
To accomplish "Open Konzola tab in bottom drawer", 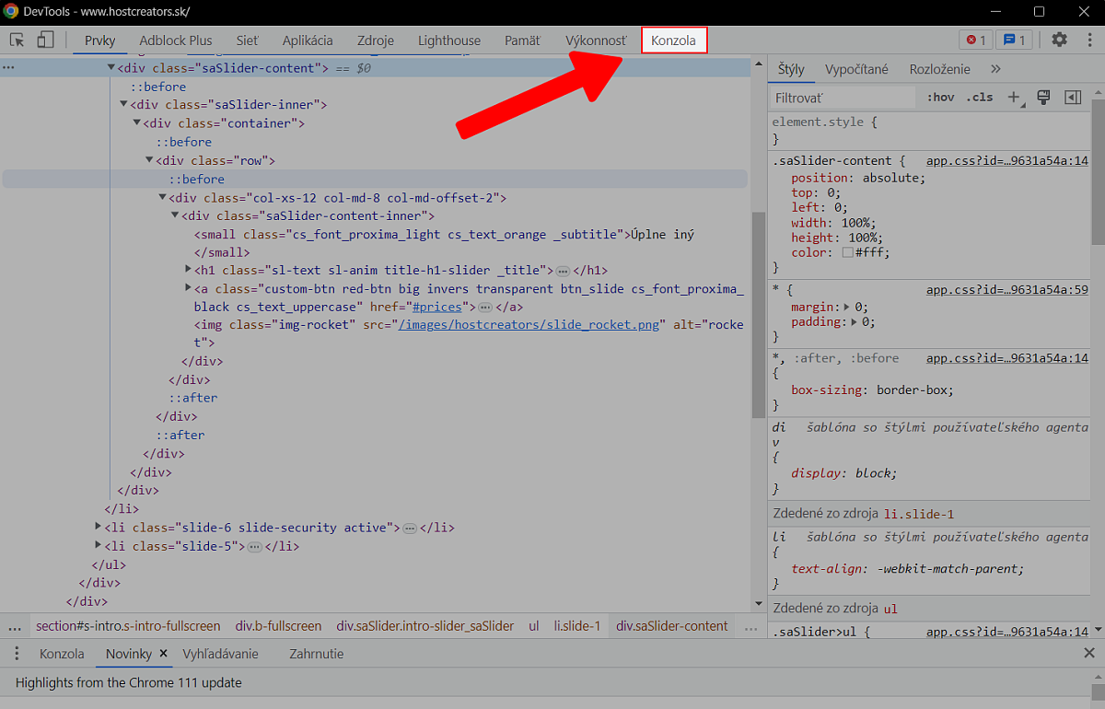I will (62, 654).
